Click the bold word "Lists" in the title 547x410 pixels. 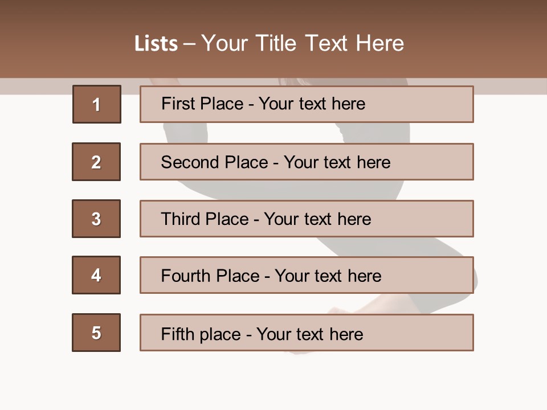click(156, 43)
